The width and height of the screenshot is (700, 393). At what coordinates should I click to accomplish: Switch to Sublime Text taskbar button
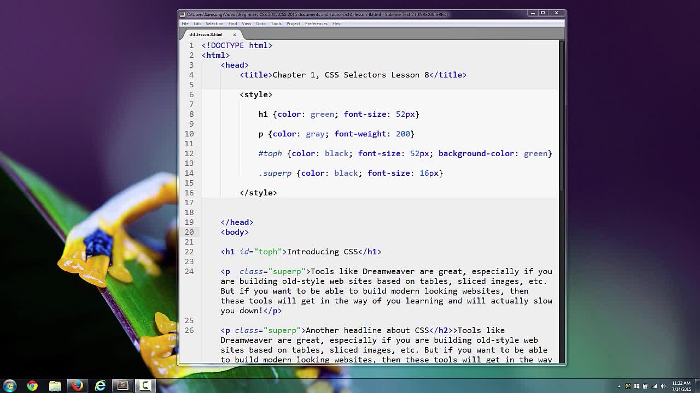[x=122, y=386]
